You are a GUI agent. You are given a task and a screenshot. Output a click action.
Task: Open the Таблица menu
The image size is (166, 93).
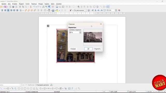click(34, 4)
